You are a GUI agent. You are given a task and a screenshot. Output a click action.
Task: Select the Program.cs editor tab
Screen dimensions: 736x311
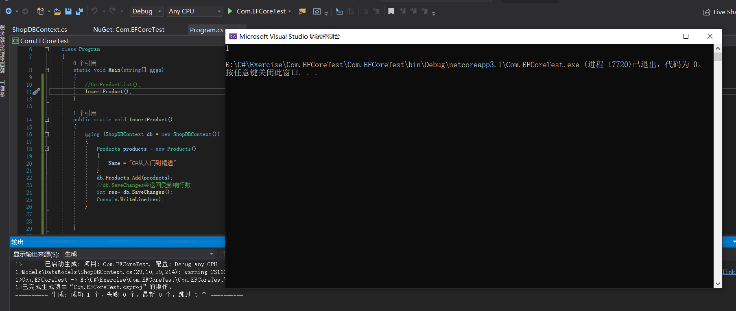[x=207, y=30]
